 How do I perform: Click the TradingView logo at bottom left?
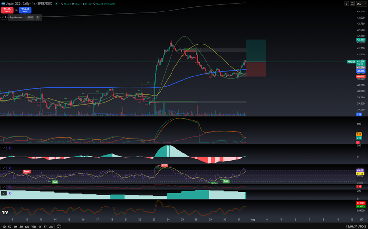pos(5,212)
